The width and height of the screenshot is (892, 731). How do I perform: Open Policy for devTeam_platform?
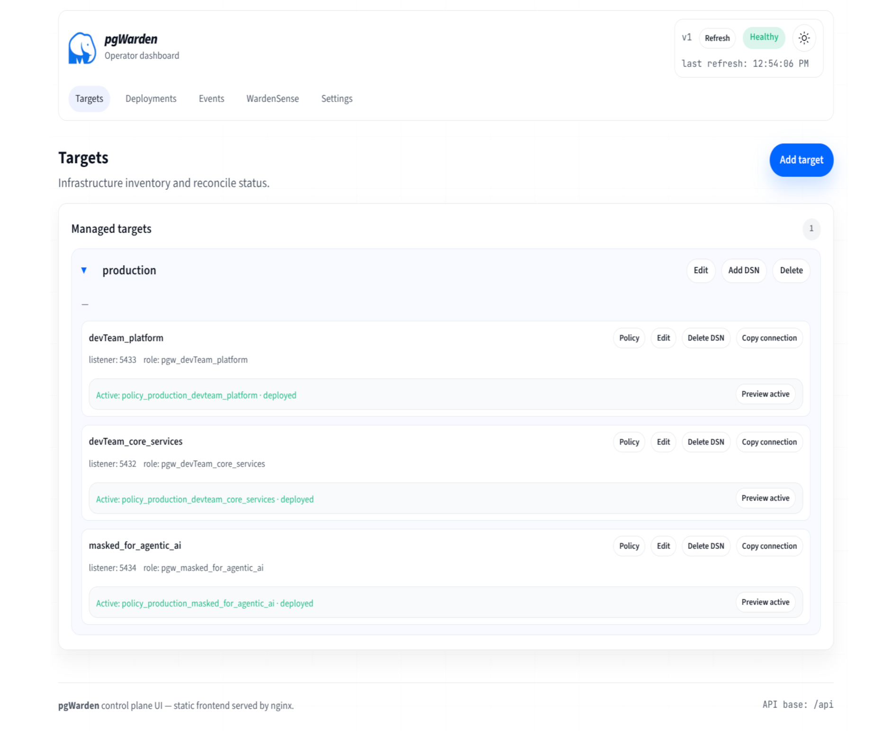tap(629, 338)
